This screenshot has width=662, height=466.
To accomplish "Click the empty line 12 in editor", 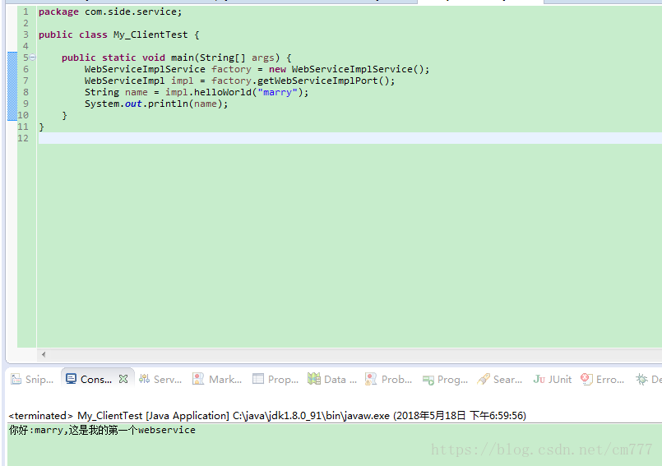I will coord(350,138).
